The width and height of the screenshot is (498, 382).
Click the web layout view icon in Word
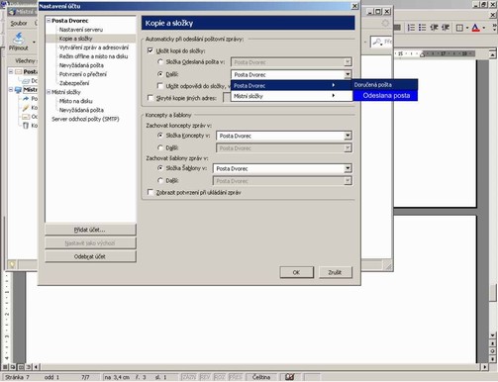[13, 367]
